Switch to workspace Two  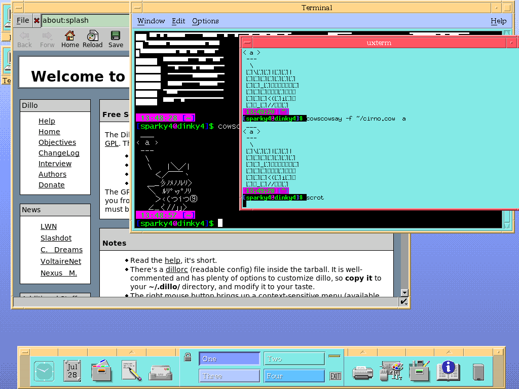coord(294,359)
